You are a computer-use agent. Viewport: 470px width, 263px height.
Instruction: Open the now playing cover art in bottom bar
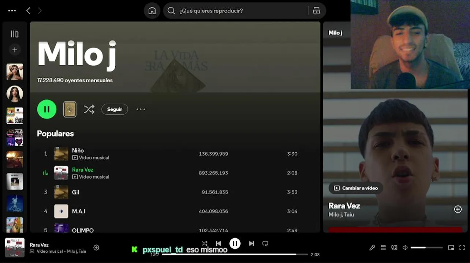[x=15, y=248]
